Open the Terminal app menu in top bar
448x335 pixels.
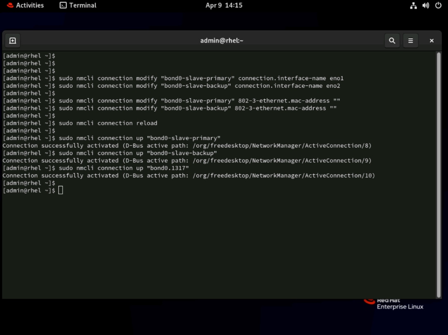(x=78, y=5)
